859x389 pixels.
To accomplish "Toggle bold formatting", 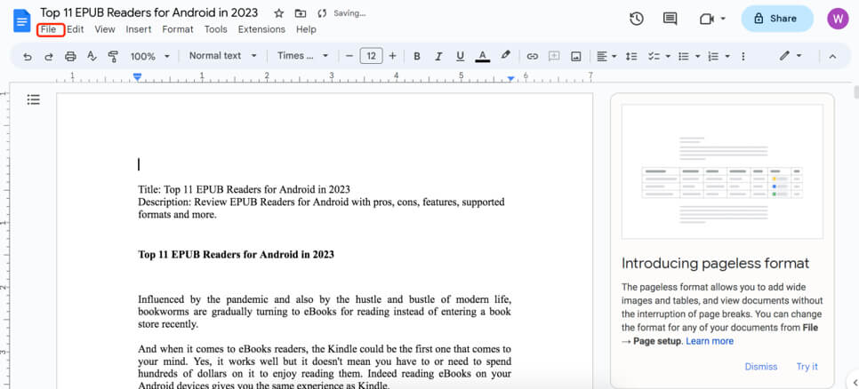I will 417,56.
